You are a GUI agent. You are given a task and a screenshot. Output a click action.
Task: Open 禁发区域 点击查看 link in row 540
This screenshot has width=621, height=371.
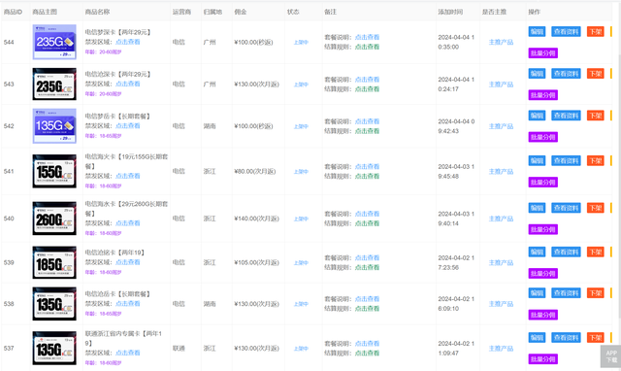127,223
